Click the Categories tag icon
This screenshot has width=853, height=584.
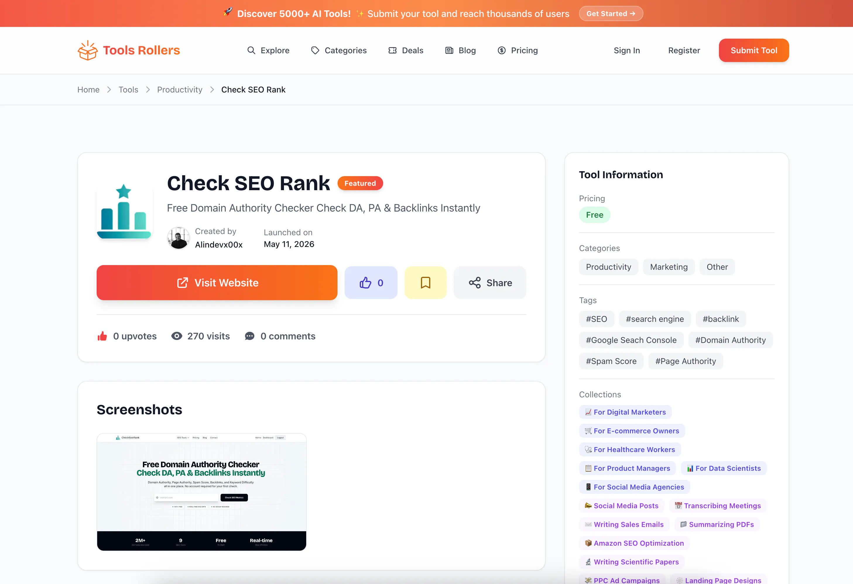click(x=315, y=50)
